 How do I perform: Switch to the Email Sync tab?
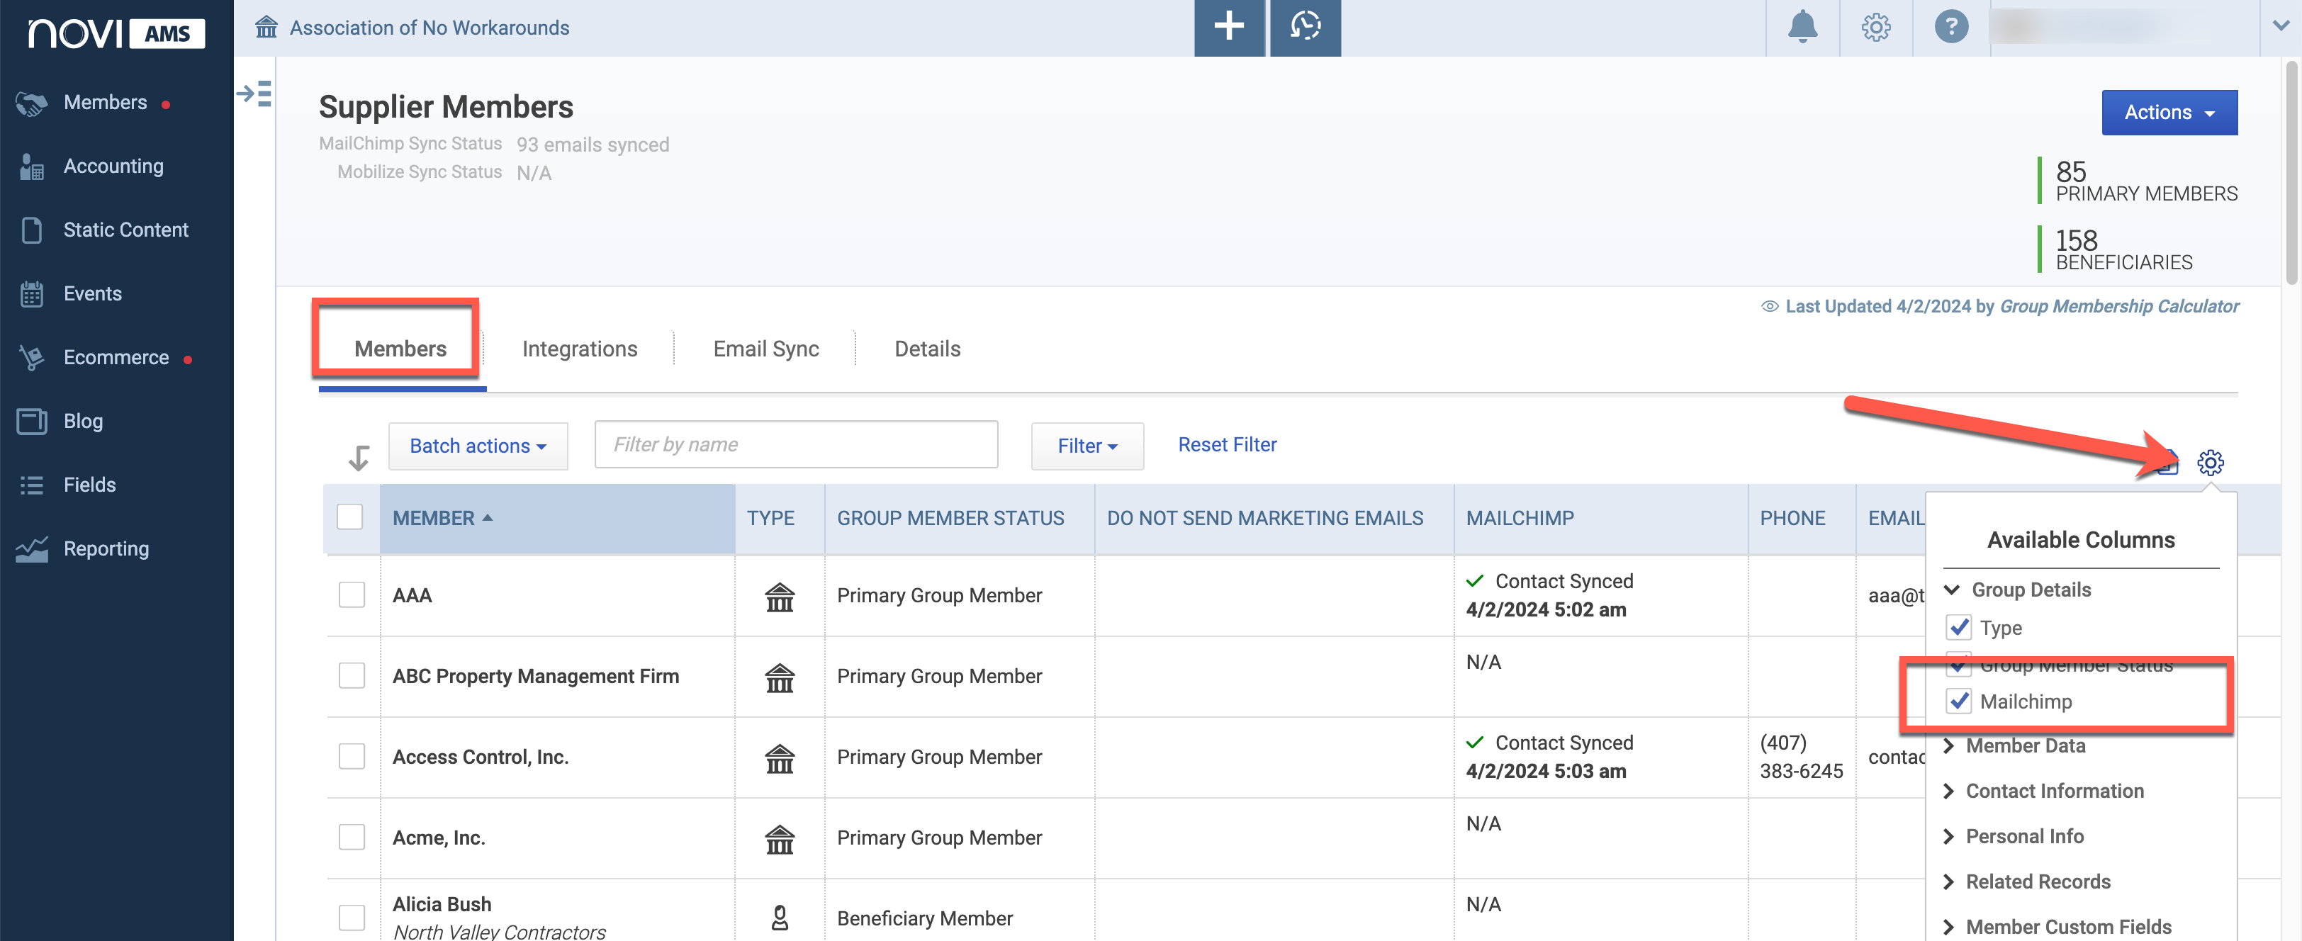click(x=766, y=349)
